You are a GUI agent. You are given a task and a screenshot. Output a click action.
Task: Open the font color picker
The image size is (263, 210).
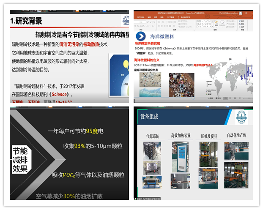pos(153,26)
